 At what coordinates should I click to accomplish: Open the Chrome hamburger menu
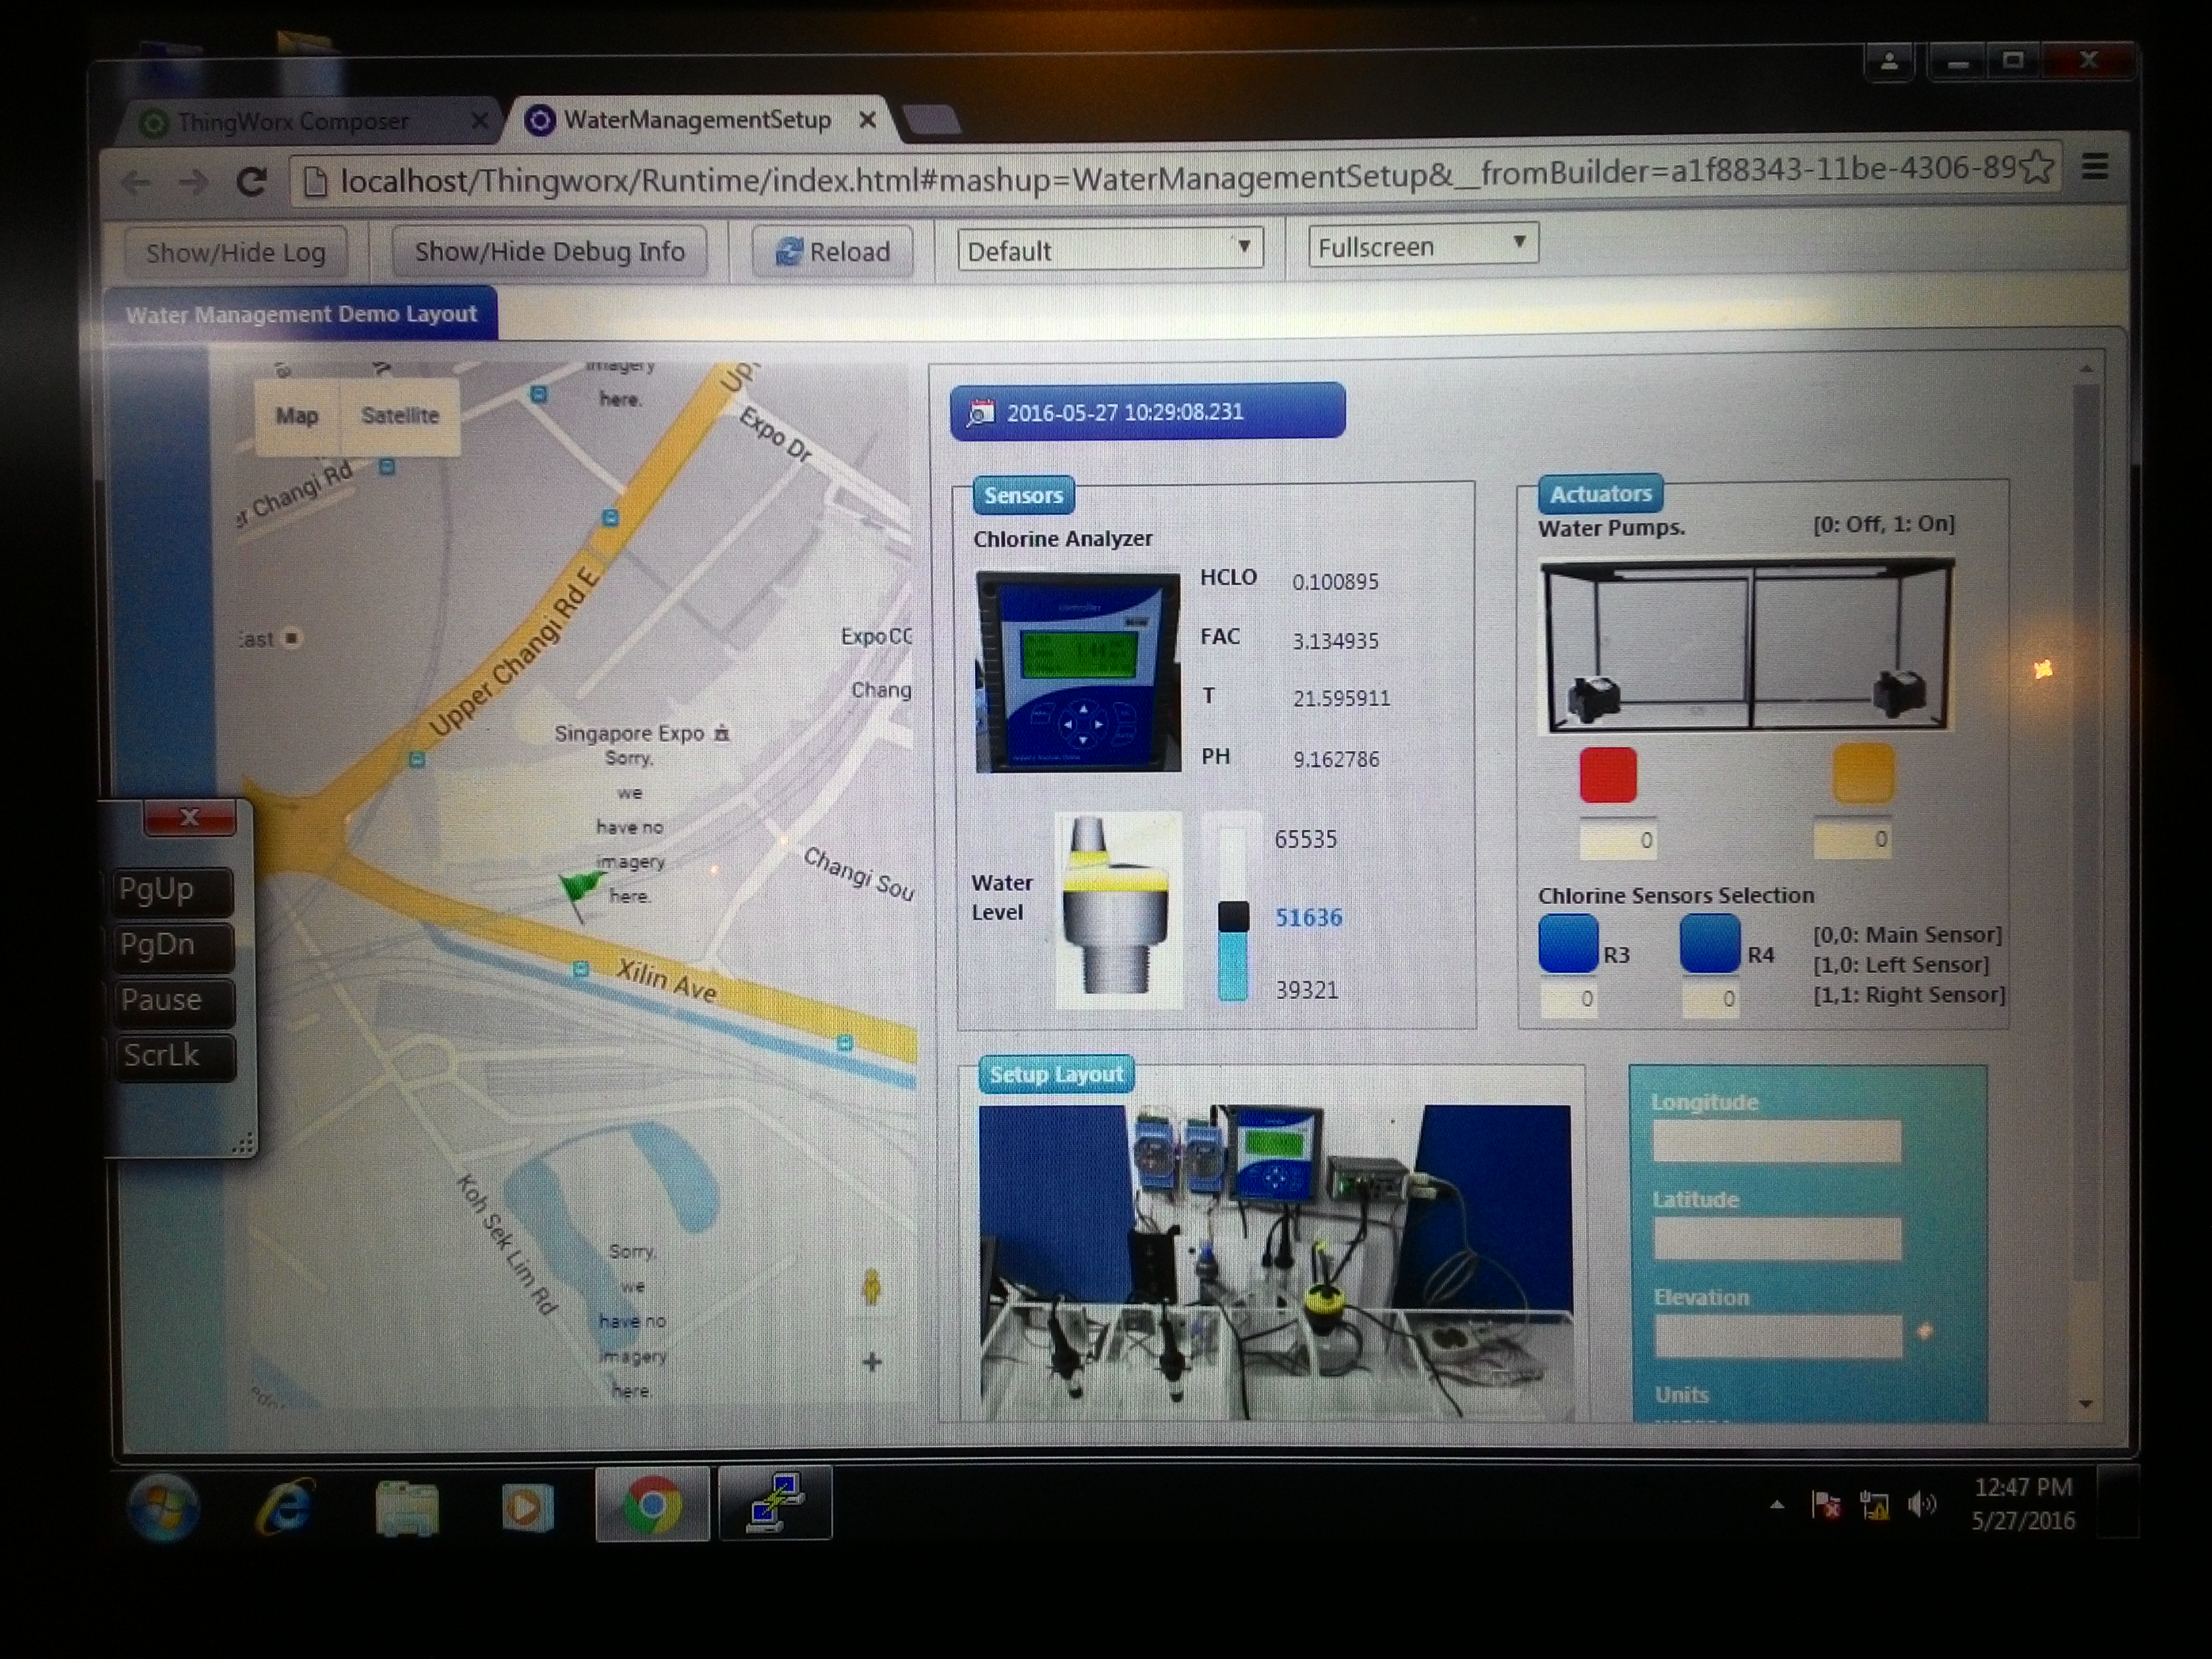pyautogui.click(x=2094, y=166)
